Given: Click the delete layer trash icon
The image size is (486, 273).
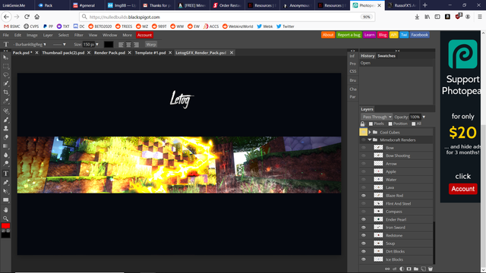Looking at the screenshot, I should (x=431, y=269).
